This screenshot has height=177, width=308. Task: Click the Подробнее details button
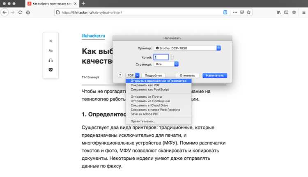(x=153, y=76)
